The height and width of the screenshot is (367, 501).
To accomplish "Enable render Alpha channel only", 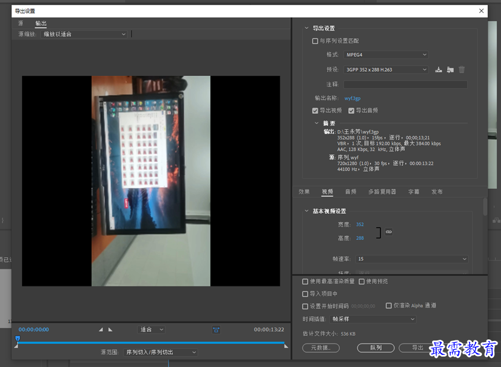I will coord(389,306).
